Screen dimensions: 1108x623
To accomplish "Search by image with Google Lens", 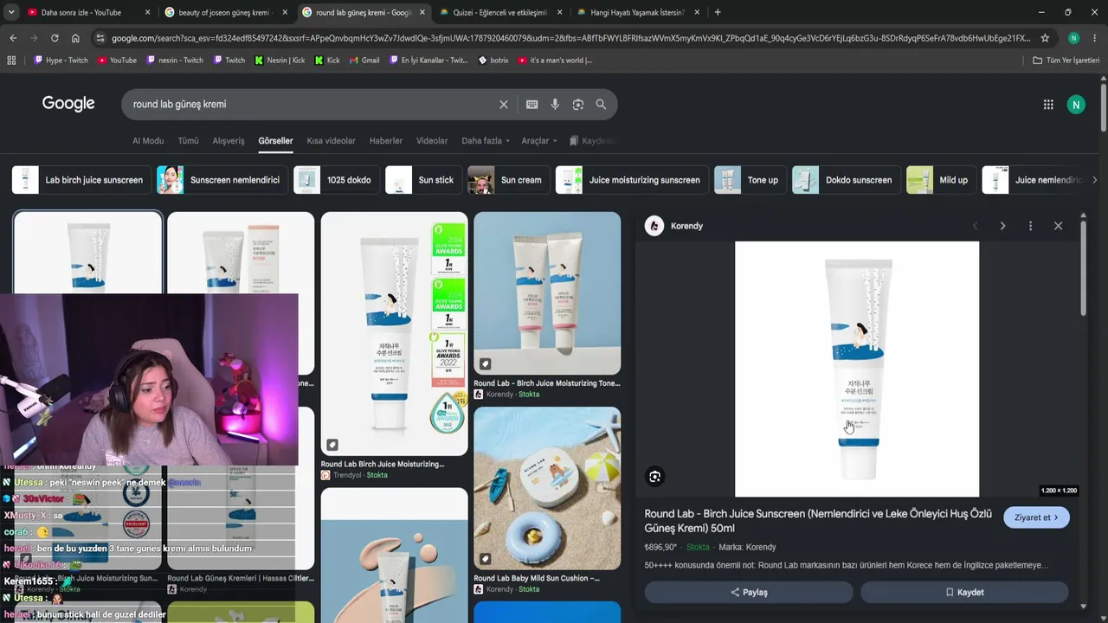I will [x=578, y=105].
